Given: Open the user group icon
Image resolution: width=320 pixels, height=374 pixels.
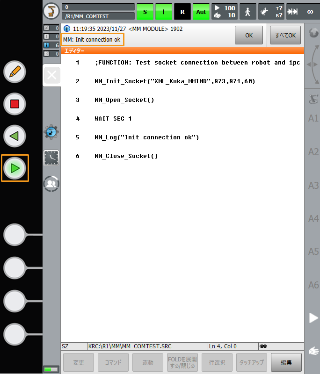Looking at the screenshot, I should click(51, 184).
